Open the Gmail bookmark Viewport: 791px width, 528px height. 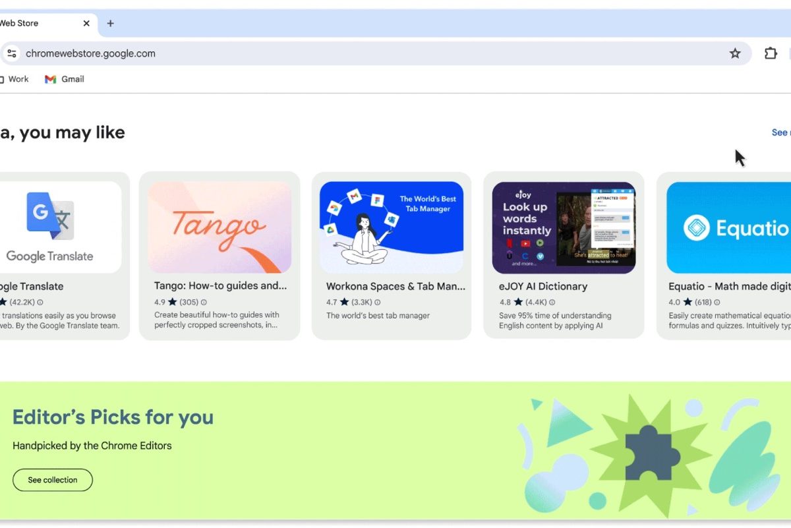[65, 79]
